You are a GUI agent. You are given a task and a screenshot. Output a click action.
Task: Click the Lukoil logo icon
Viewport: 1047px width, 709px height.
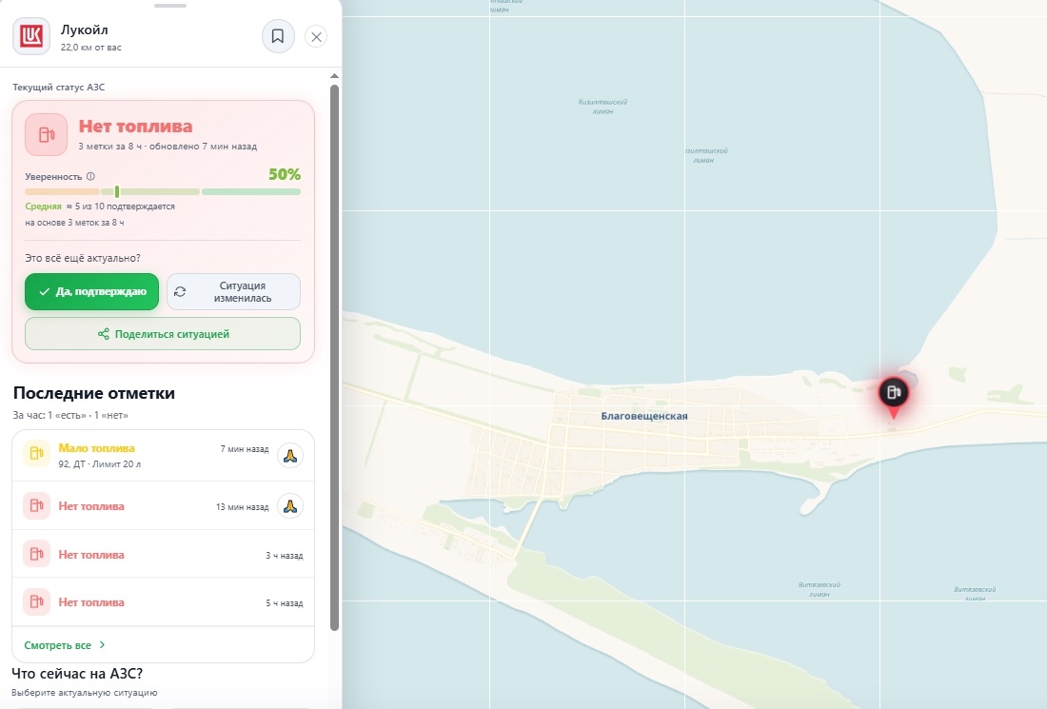pos(31,36)
